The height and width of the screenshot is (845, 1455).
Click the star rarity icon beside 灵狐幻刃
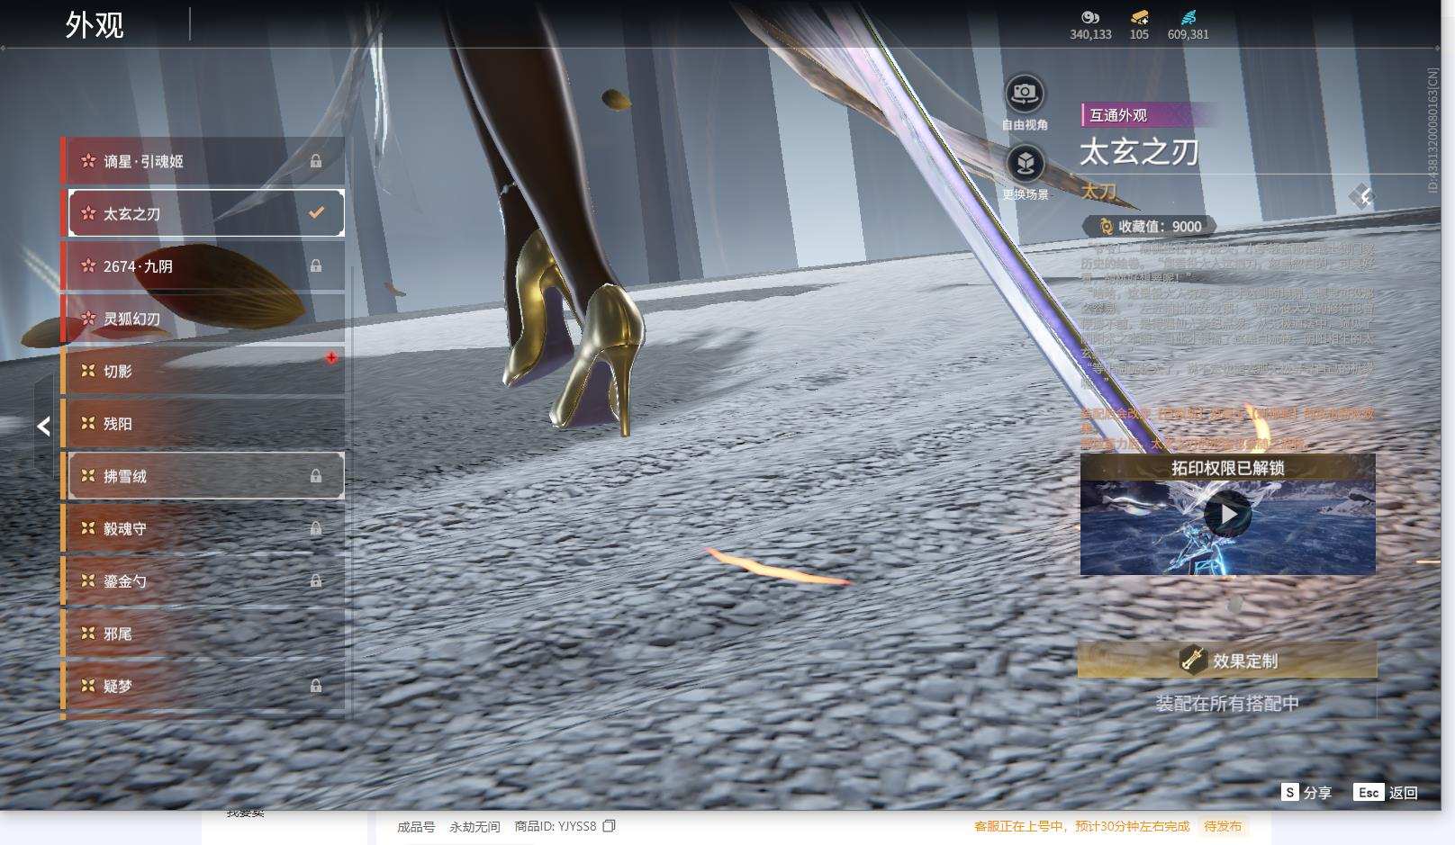click(x=88, y=319)
